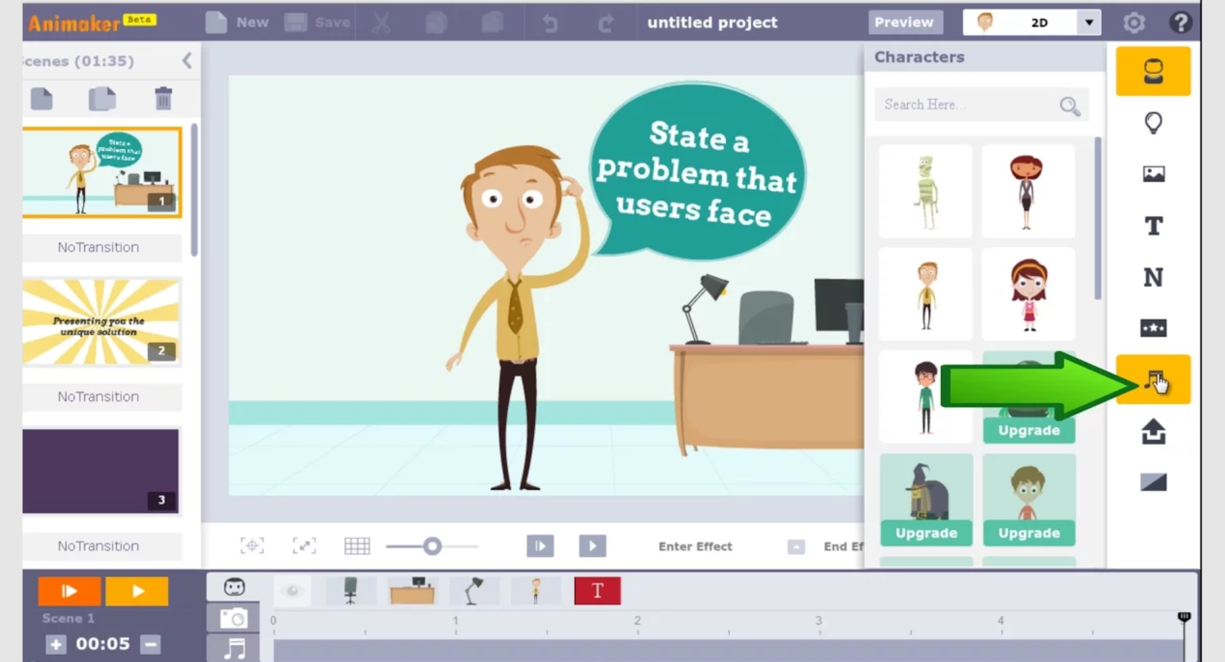Click the Upload icon in sidebar
This screenshot has width=1225, height=662.
(x=1153, y=431)
